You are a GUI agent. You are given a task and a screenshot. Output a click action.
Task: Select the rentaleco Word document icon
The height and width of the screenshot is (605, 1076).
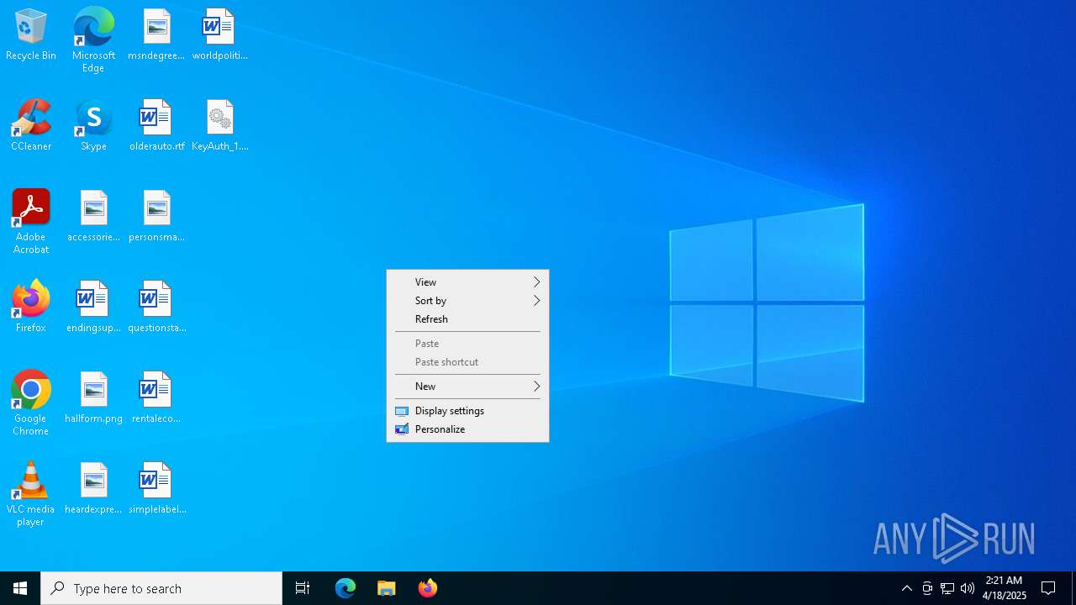coord(156,398)
